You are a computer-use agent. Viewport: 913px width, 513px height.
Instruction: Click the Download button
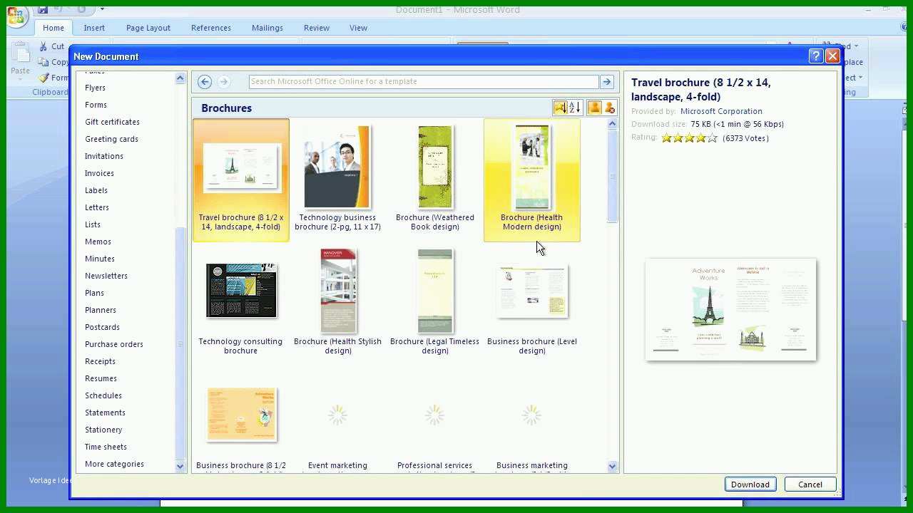click(x=750, y=484)
